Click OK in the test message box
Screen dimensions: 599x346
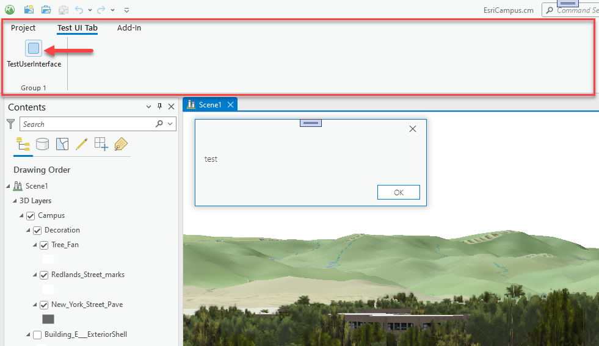tap(399, 192)
